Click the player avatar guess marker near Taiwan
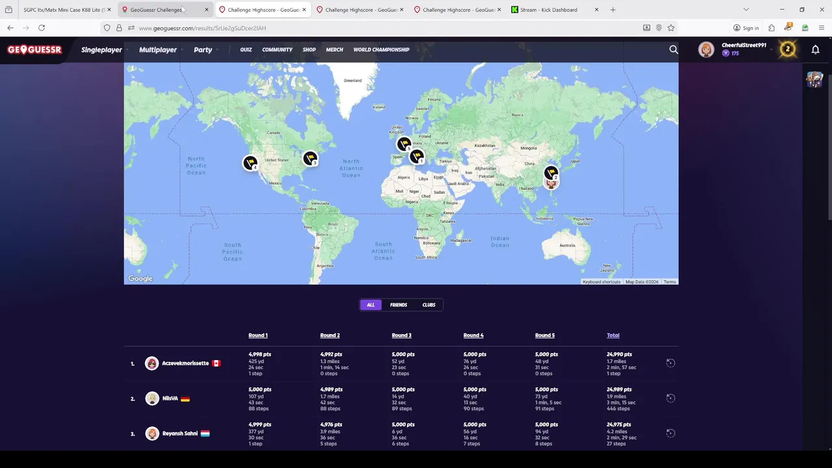 (551, 185)
